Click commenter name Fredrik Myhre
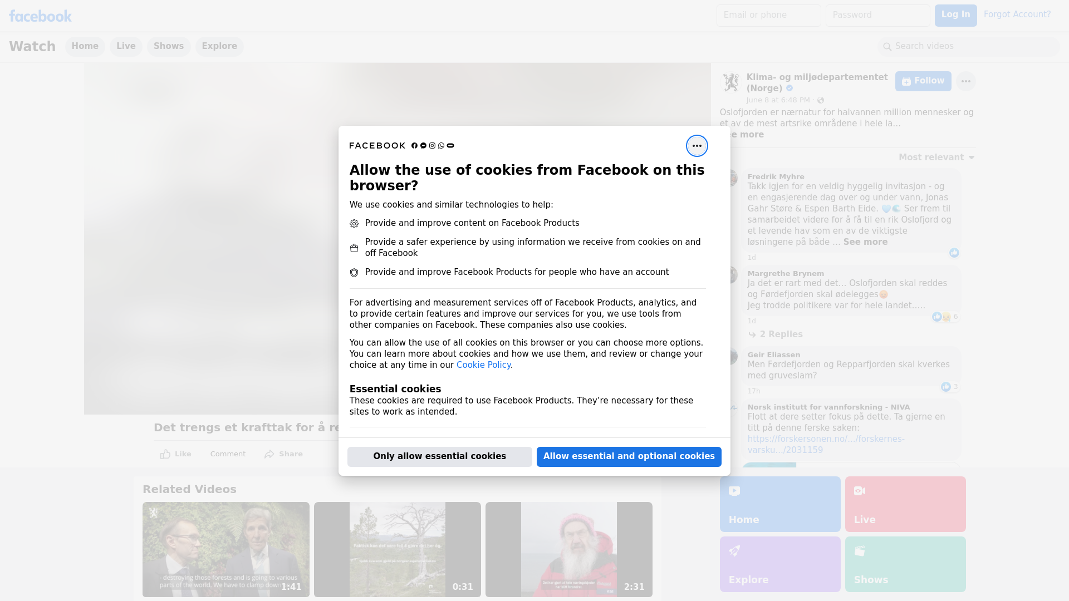 coord(776,177)
